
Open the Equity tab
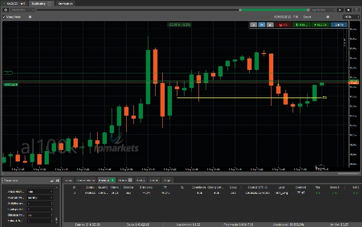[69, 180]
